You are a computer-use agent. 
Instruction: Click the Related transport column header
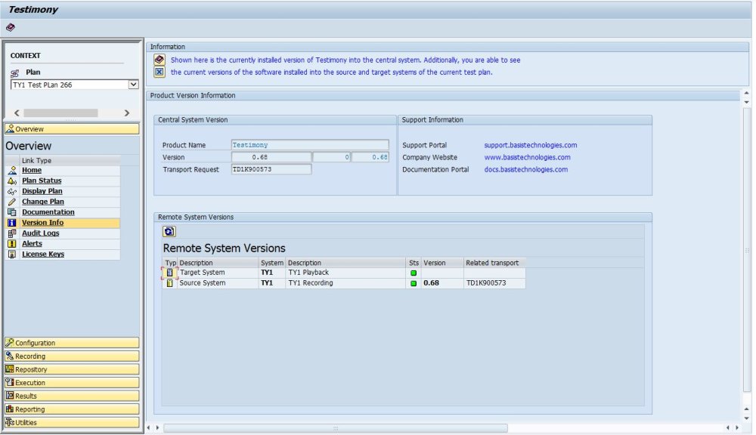point(494,263)
